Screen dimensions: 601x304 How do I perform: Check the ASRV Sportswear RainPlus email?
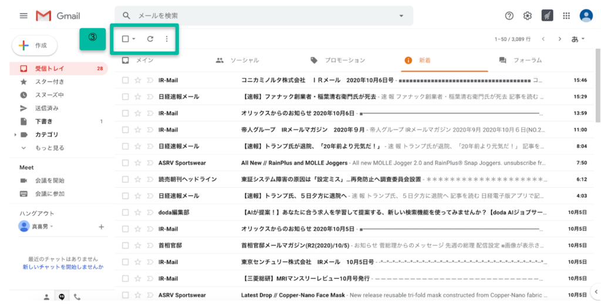pos(125,163)
